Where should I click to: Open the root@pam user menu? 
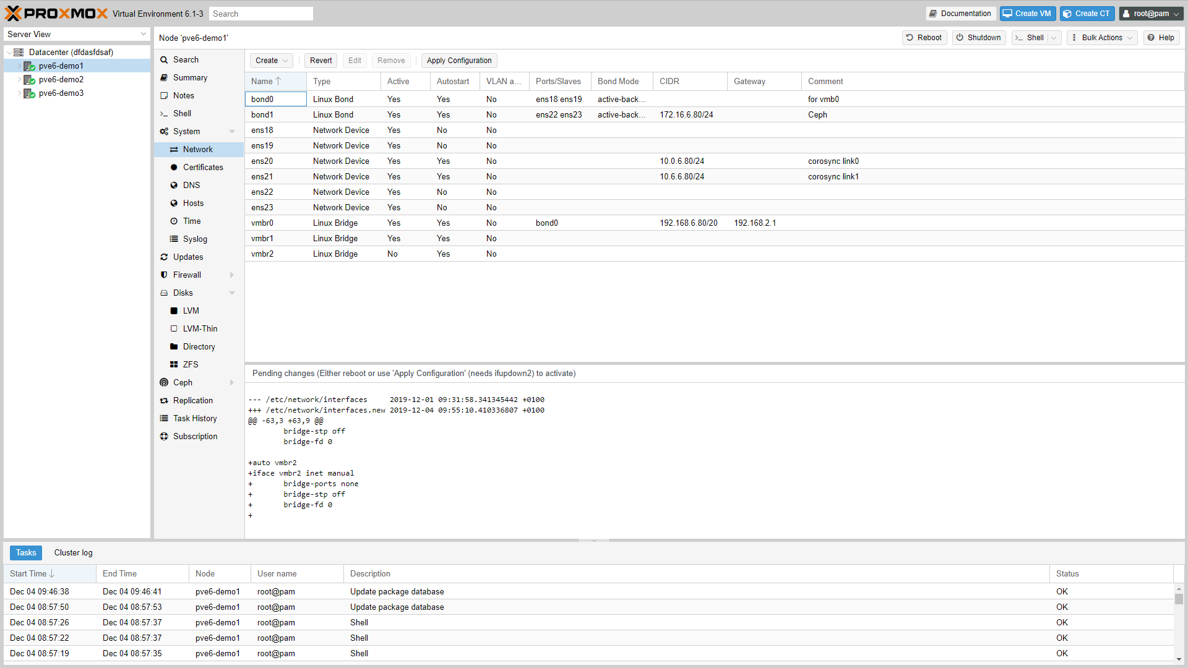click(1151, 14)
